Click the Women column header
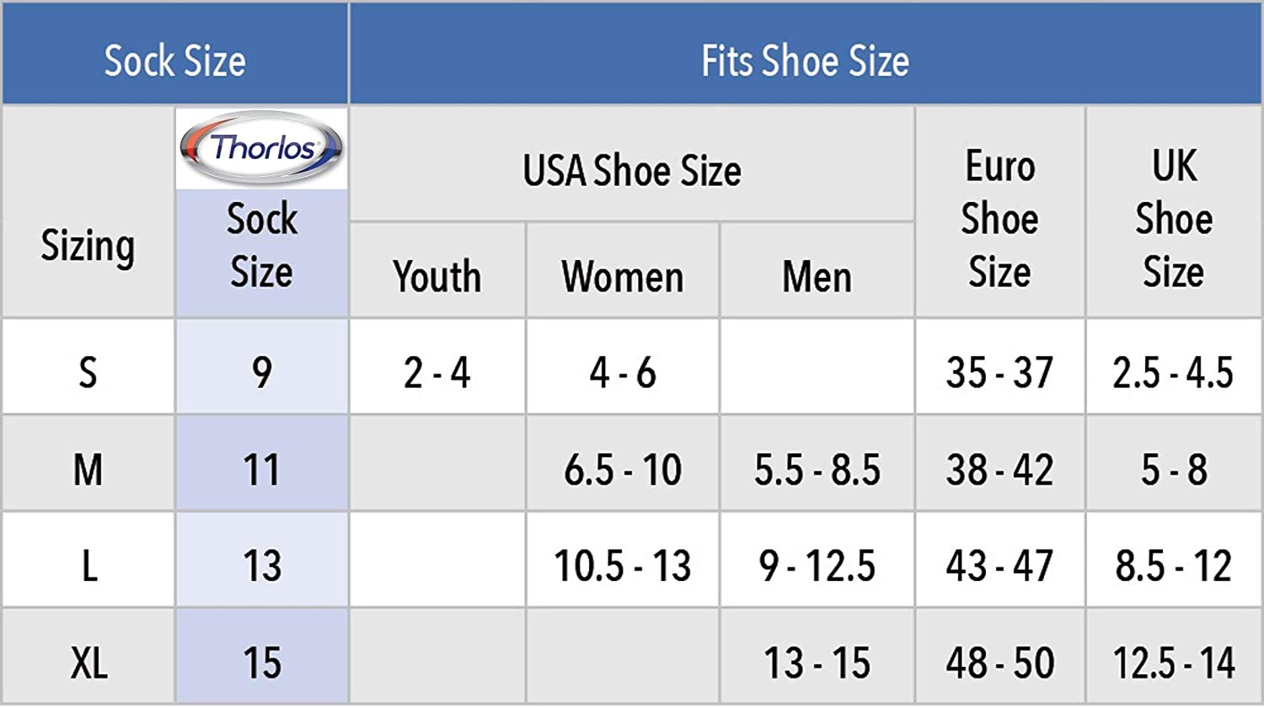The image size is (1264, 708). (x=622, y=276)
